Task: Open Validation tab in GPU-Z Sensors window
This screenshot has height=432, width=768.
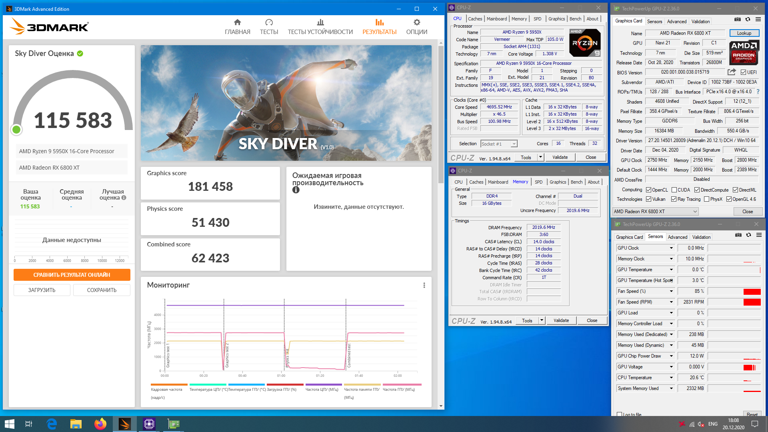Action: [x=701, y=237]
